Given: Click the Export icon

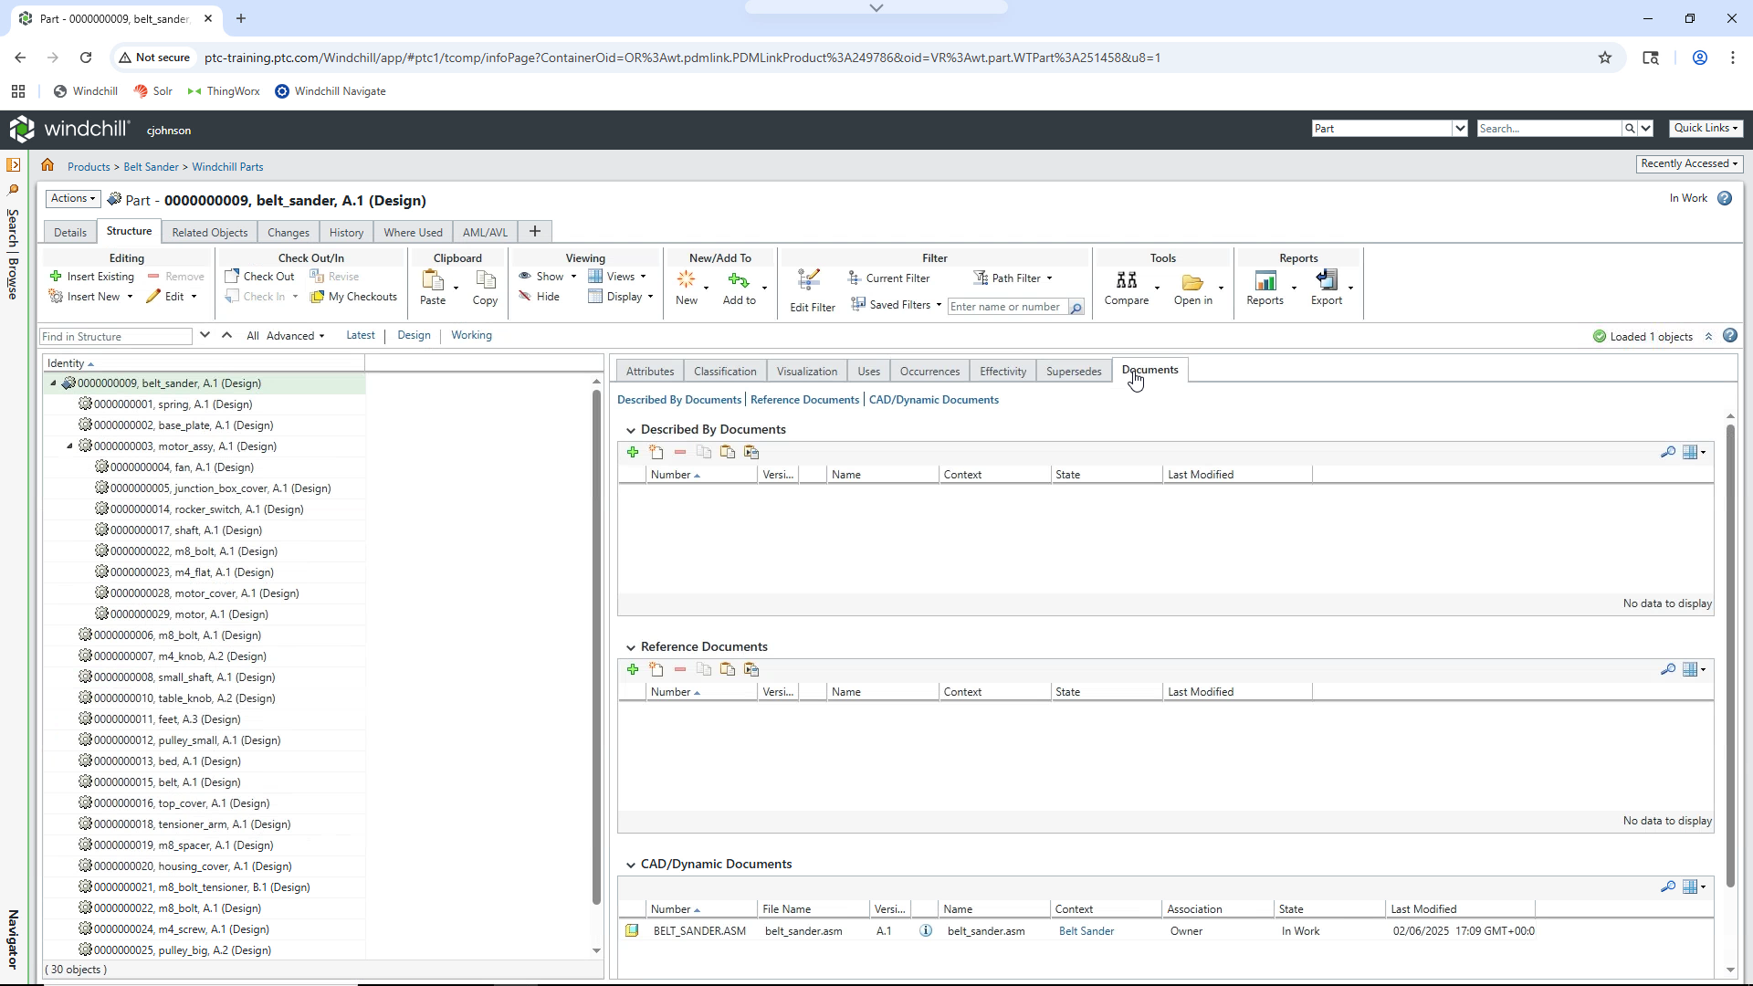Looking at the screenshot, I should click(1327, 280).
